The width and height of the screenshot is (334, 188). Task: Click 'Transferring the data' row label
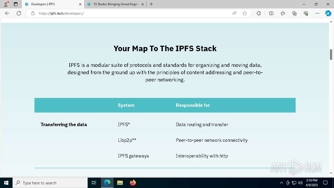(64, 125)
